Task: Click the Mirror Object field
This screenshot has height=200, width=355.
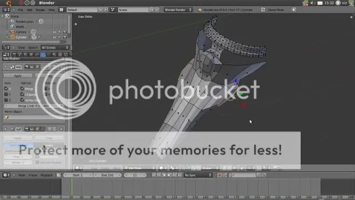Action: [33, 117]
